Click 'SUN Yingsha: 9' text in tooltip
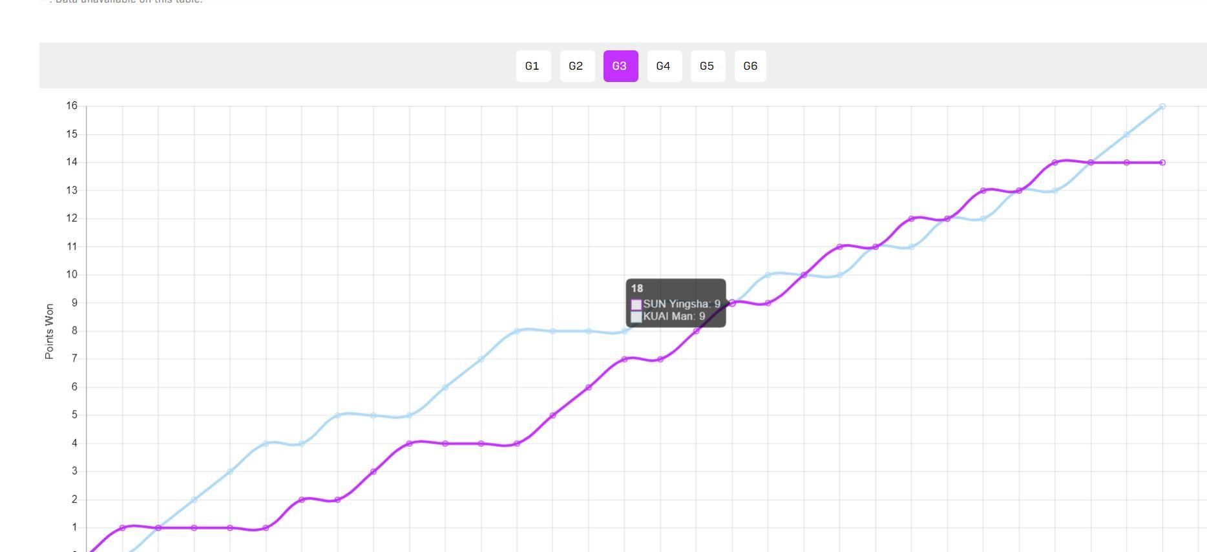The height and width of the screenshot is (552, 1207). click(x=682, y=304)
